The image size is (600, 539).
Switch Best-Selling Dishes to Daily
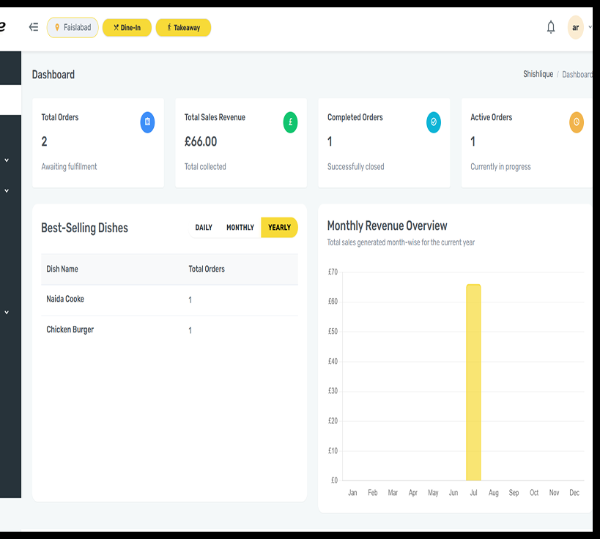pyautogui.click(x=204, y=228)
